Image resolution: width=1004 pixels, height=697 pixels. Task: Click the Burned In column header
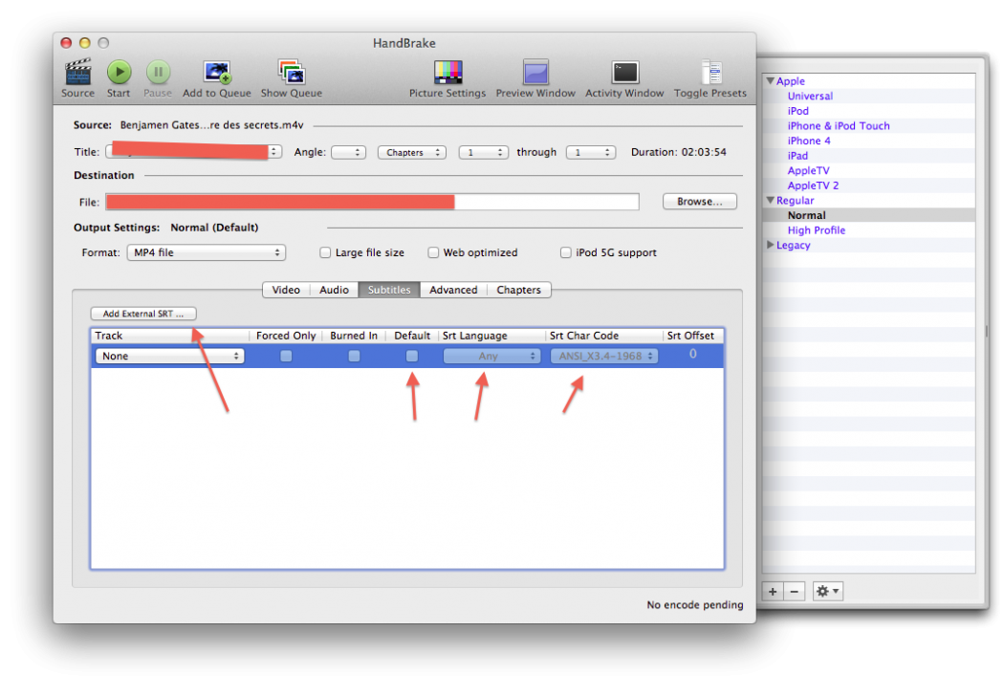click(x=354, y=336)
